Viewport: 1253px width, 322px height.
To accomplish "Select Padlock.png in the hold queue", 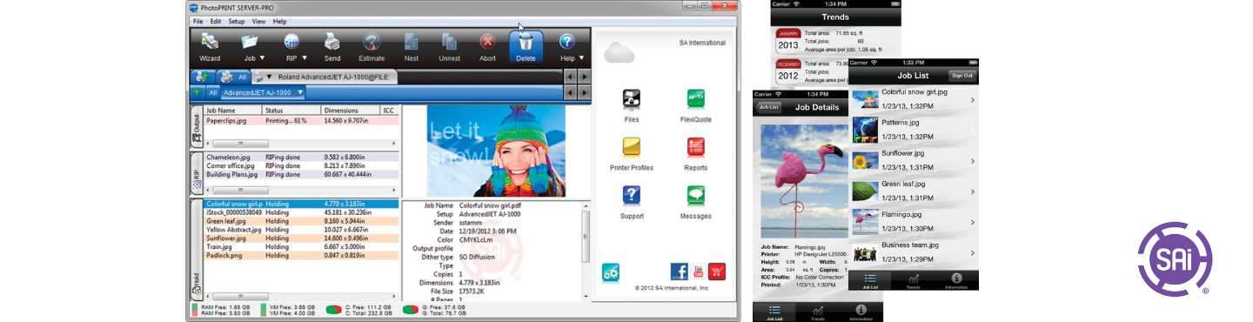I will 302,255.
